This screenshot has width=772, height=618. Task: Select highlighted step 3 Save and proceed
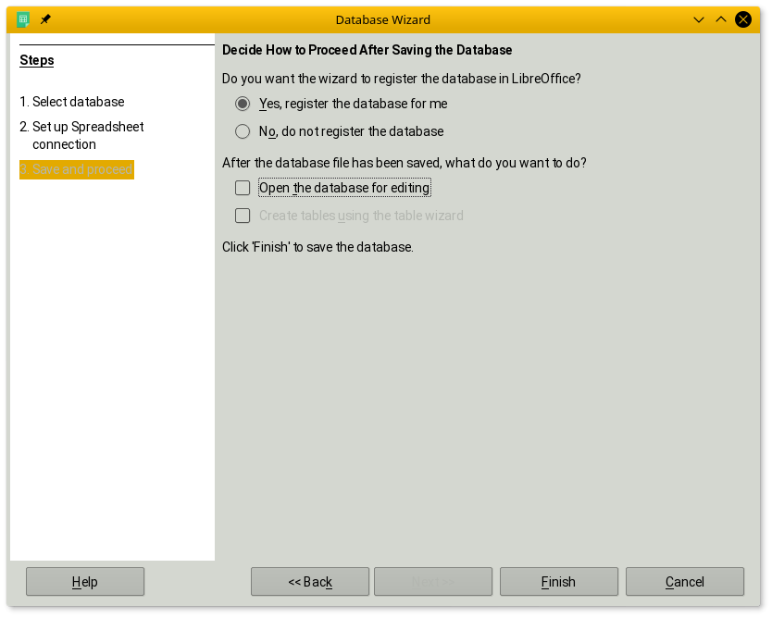pyautogui.click(x=78, y=169)
